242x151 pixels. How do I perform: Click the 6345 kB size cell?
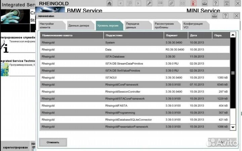pos(223,85)
